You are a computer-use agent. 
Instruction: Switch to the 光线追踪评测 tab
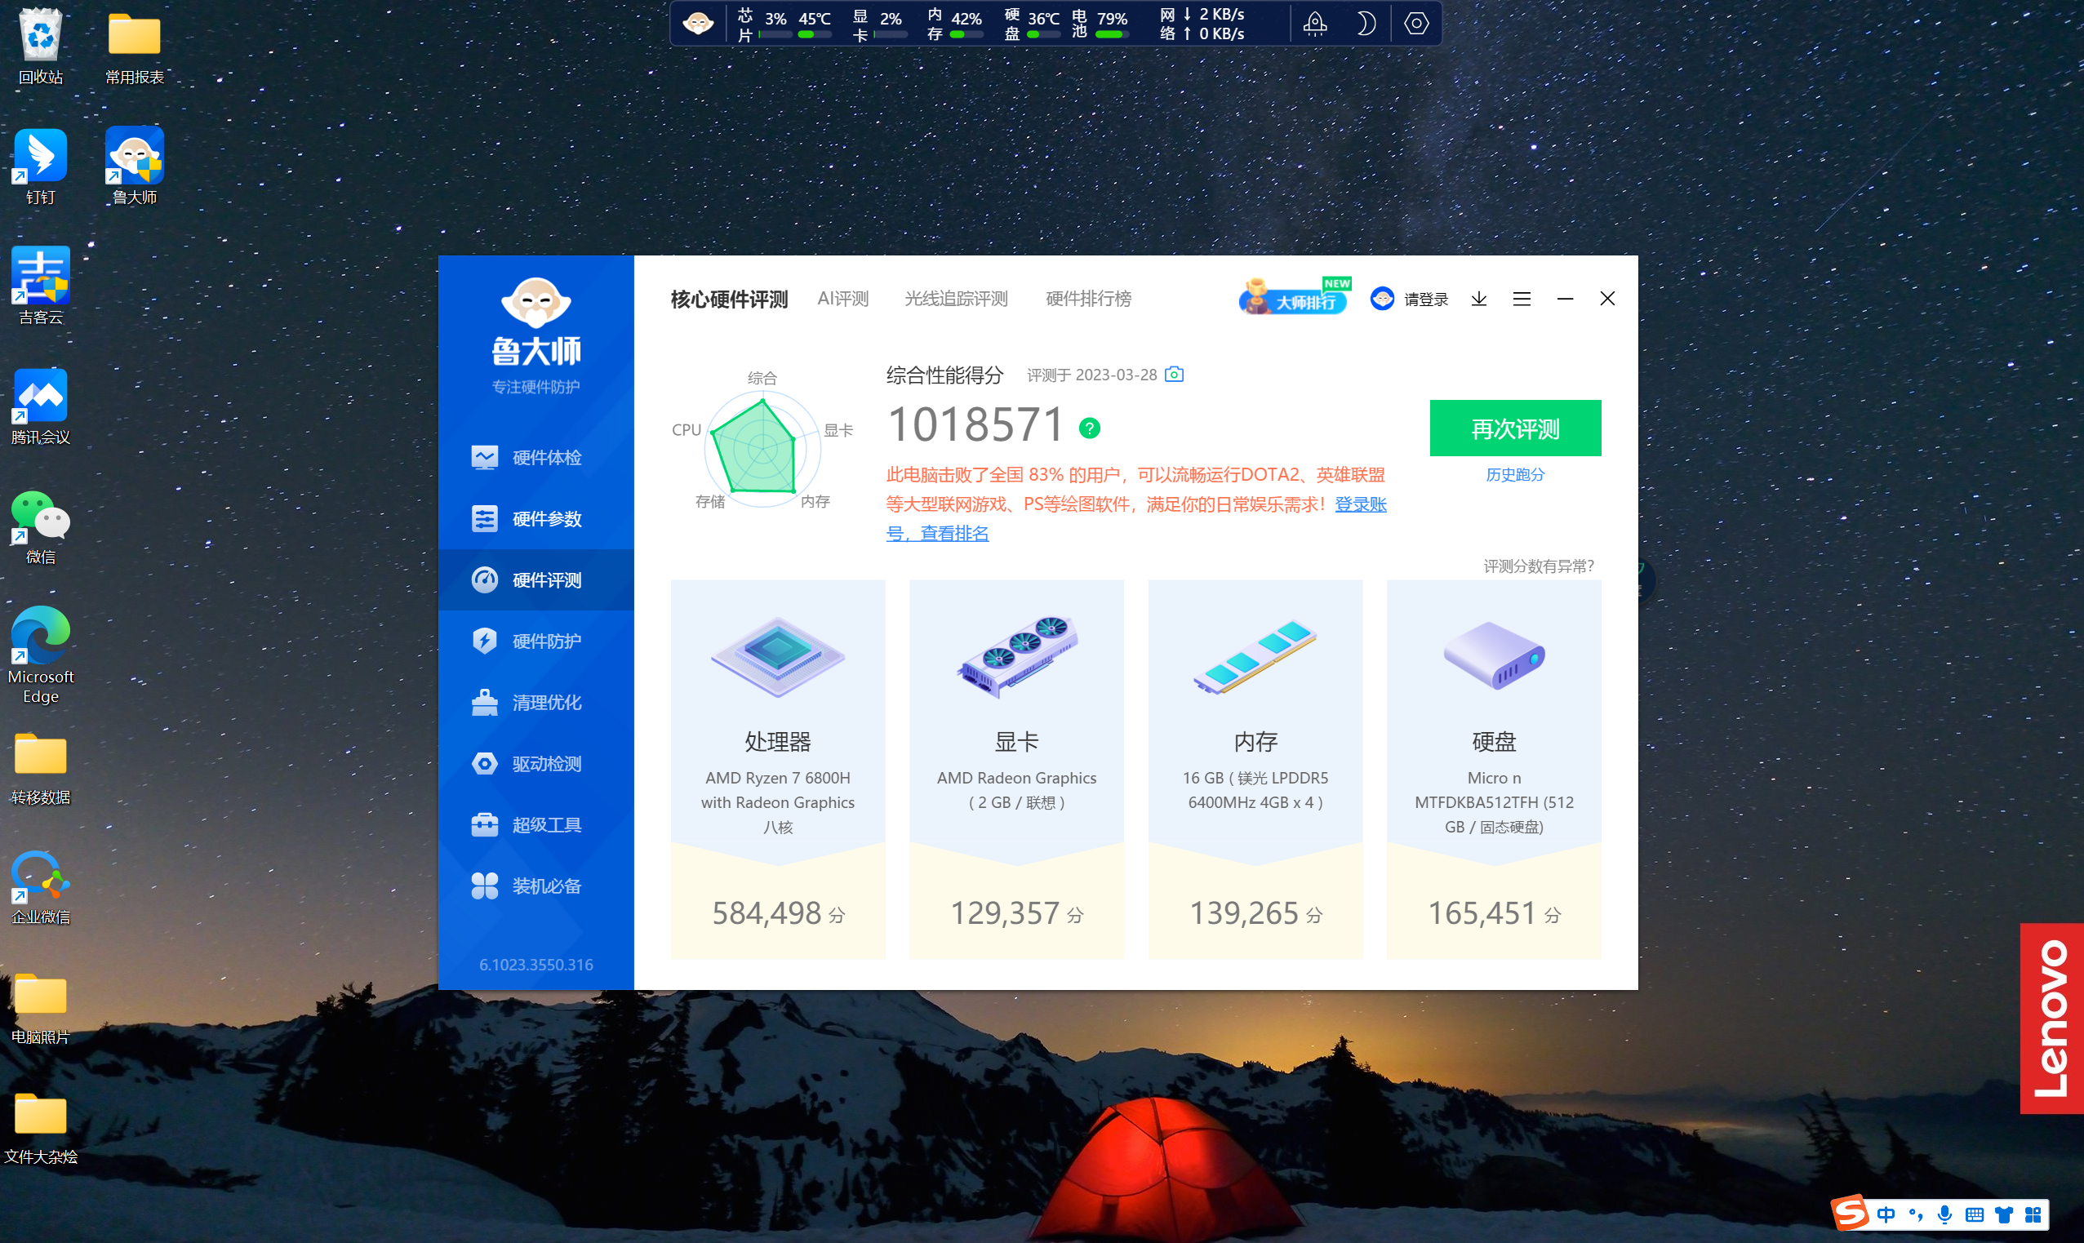956,299
